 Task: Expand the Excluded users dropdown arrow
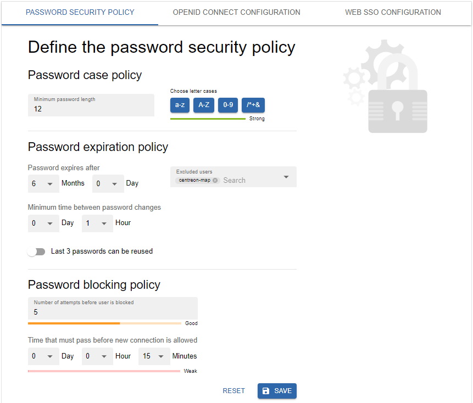click(x=286, y=177)
